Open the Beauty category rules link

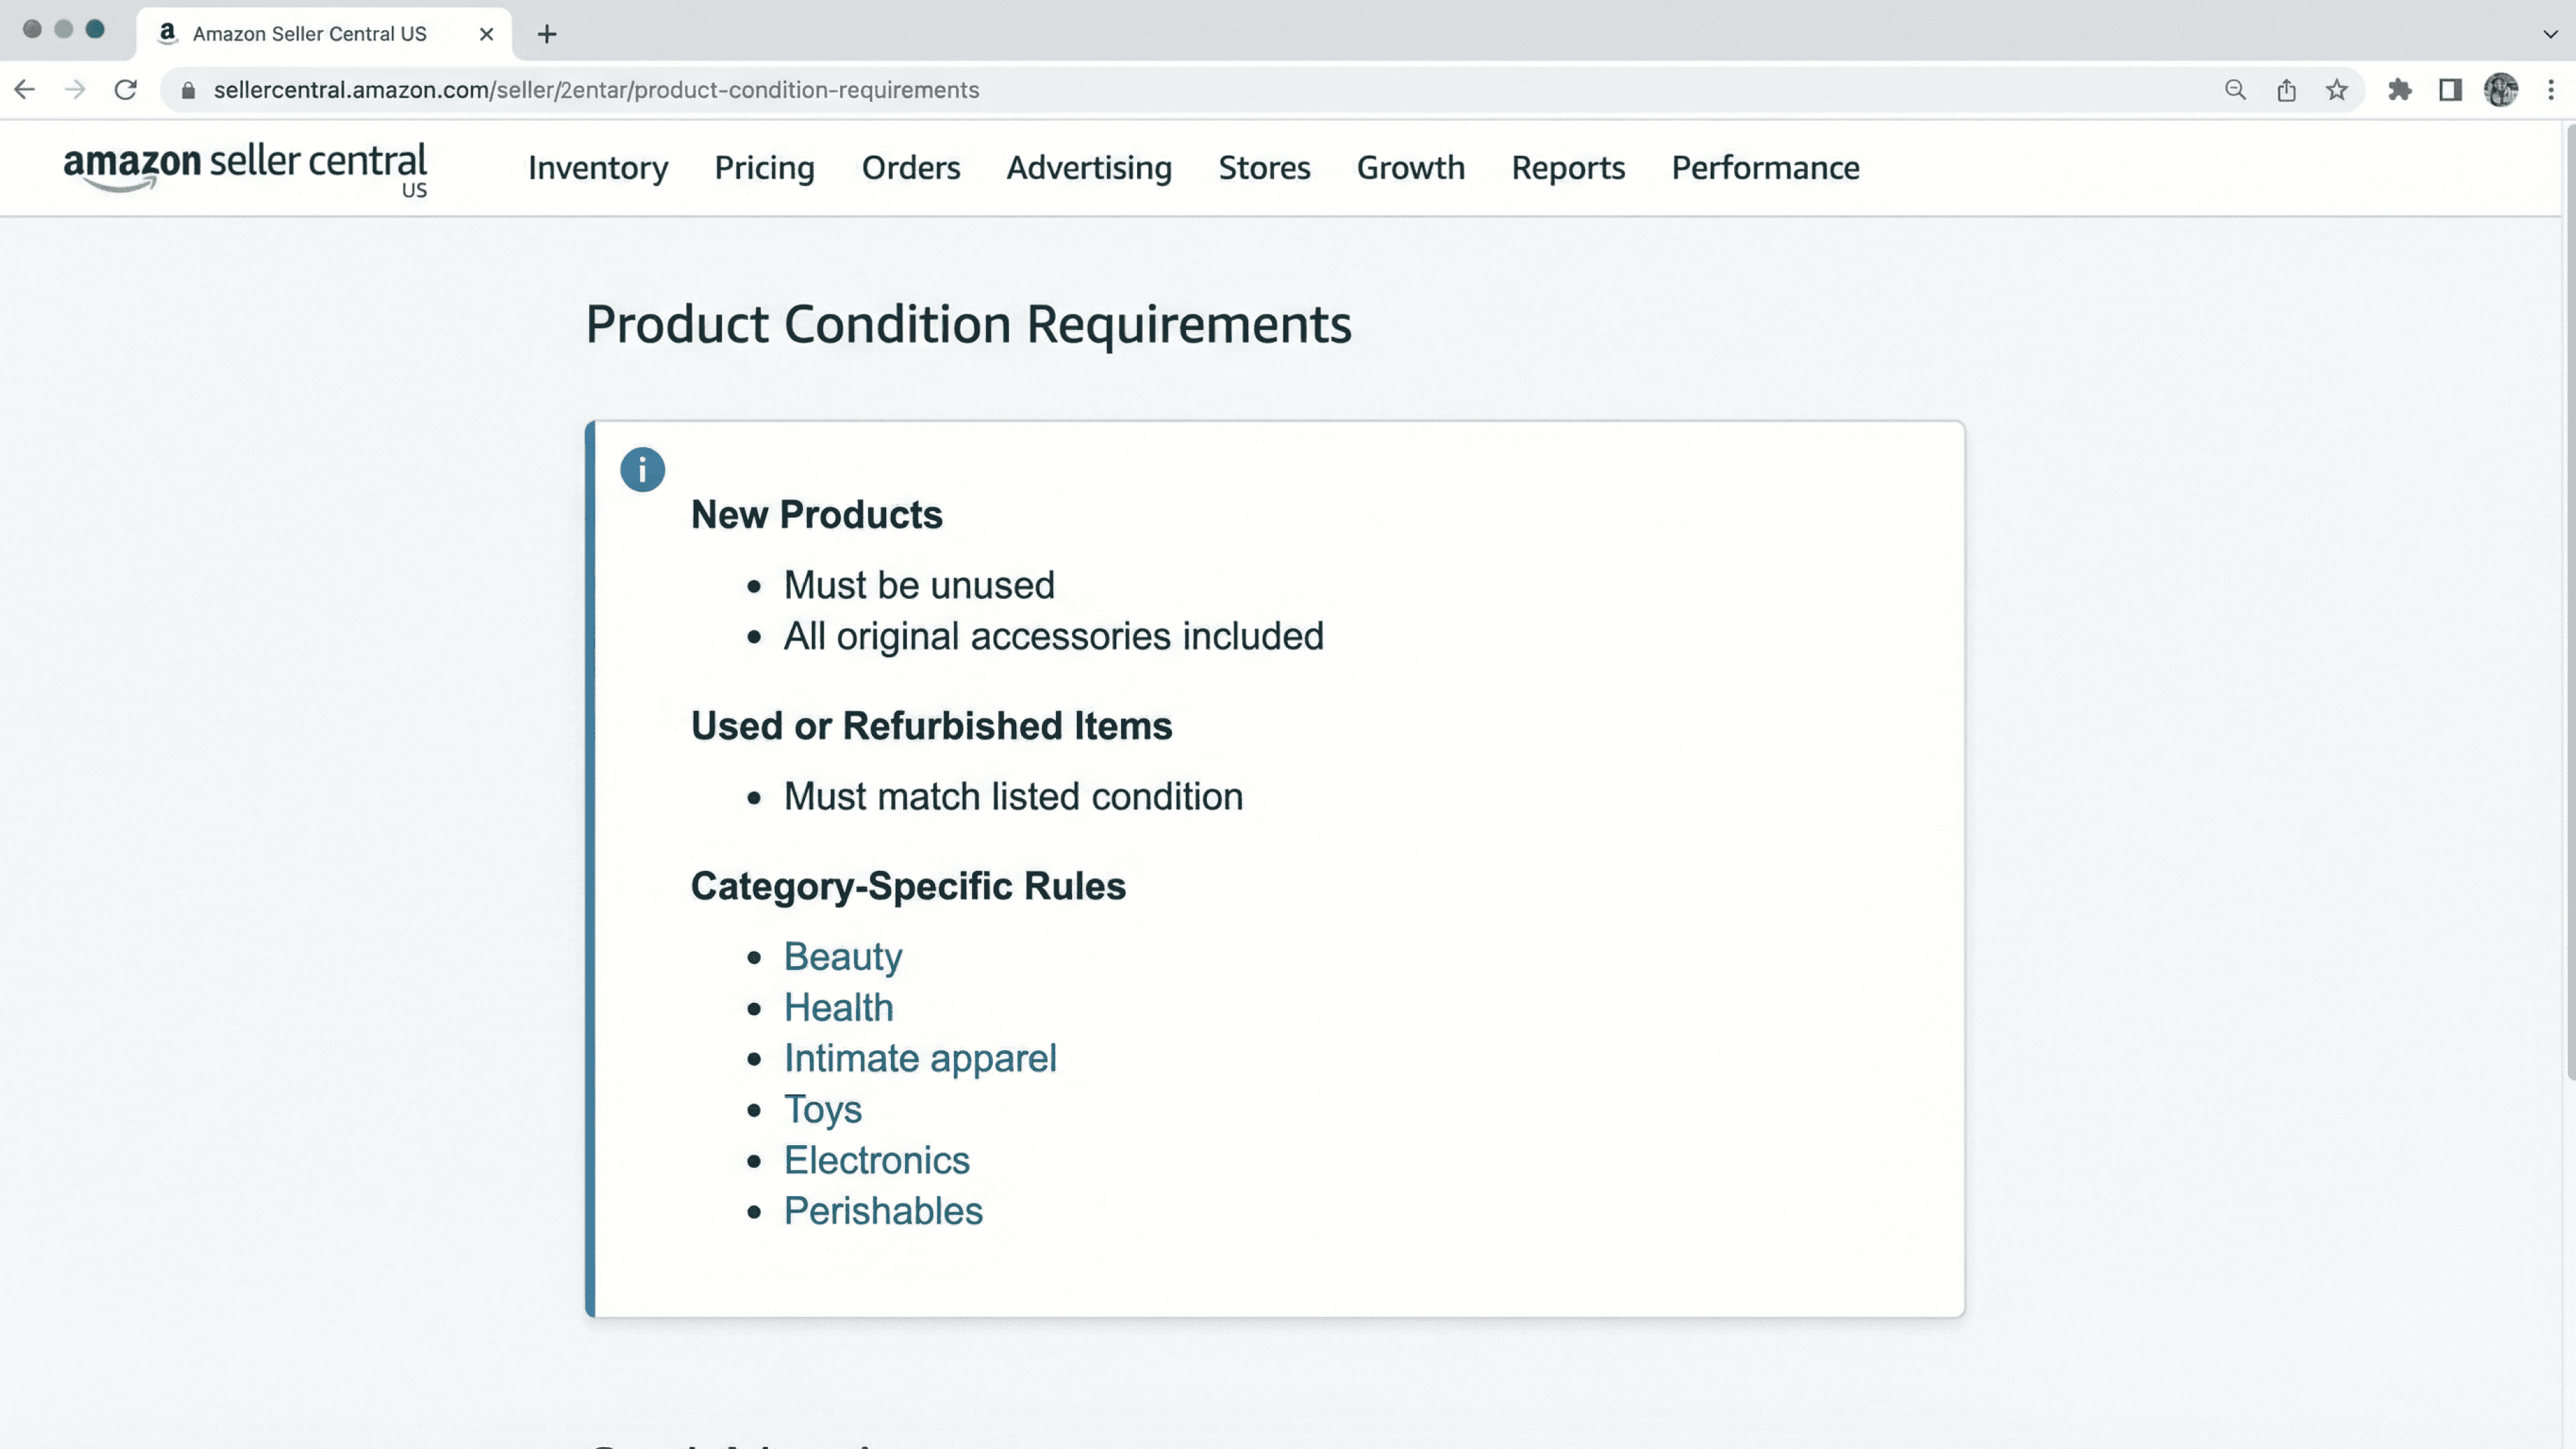[x=842, y=956]
